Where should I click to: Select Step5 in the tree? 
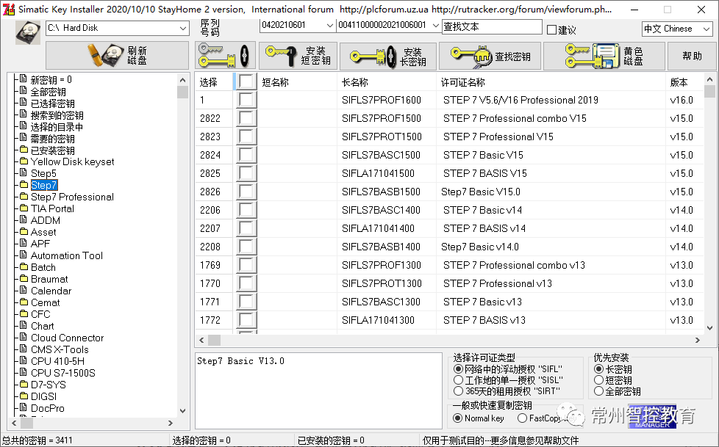click(43, 173)
